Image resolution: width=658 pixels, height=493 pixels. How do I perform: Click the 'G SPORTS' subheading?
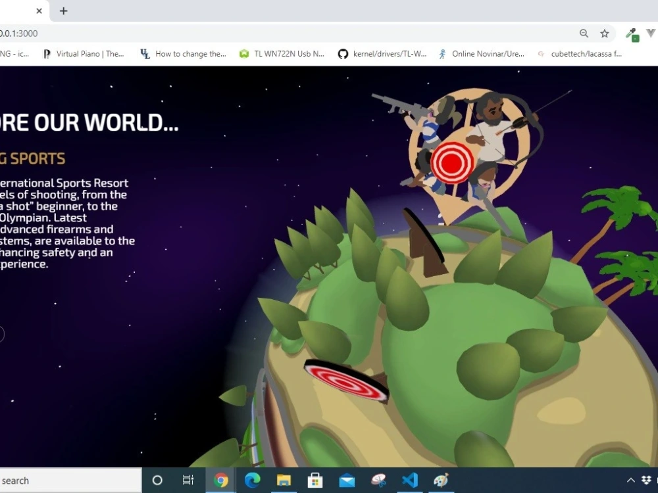coord(32,158)
